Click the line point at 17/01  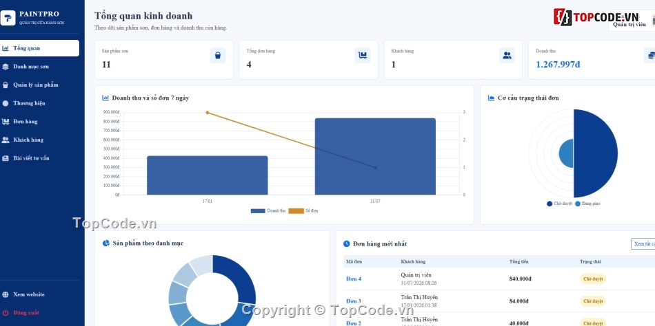(x=208, y=113)
